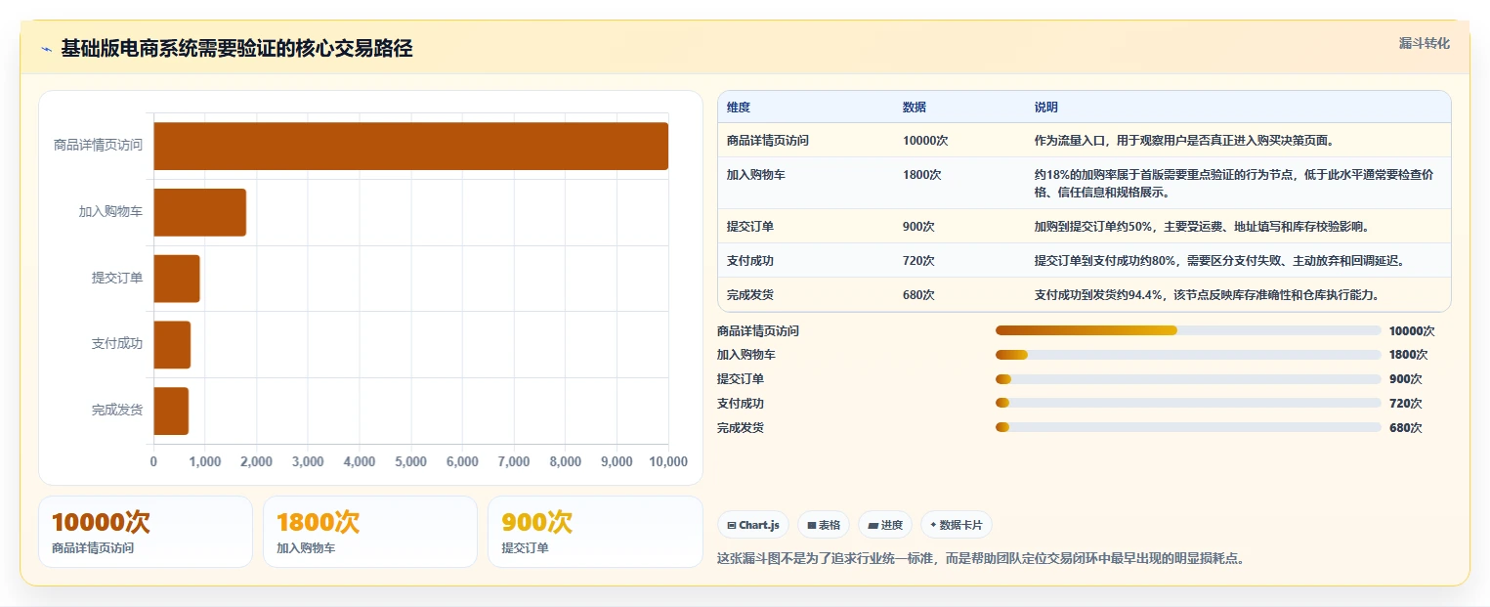Viewport: 1490px width, 607px height.
Task: Click the 漏斗转化 tag in header
Action: click(1425, 43)
